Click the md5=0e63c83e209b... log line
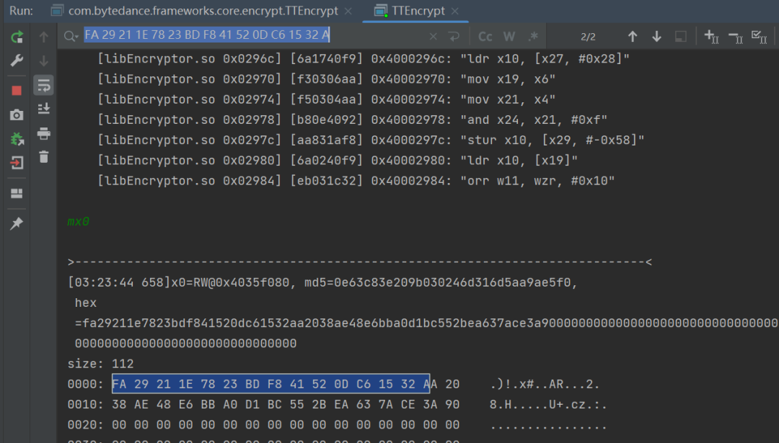This screenshot has height=443, width=779. 322,282
